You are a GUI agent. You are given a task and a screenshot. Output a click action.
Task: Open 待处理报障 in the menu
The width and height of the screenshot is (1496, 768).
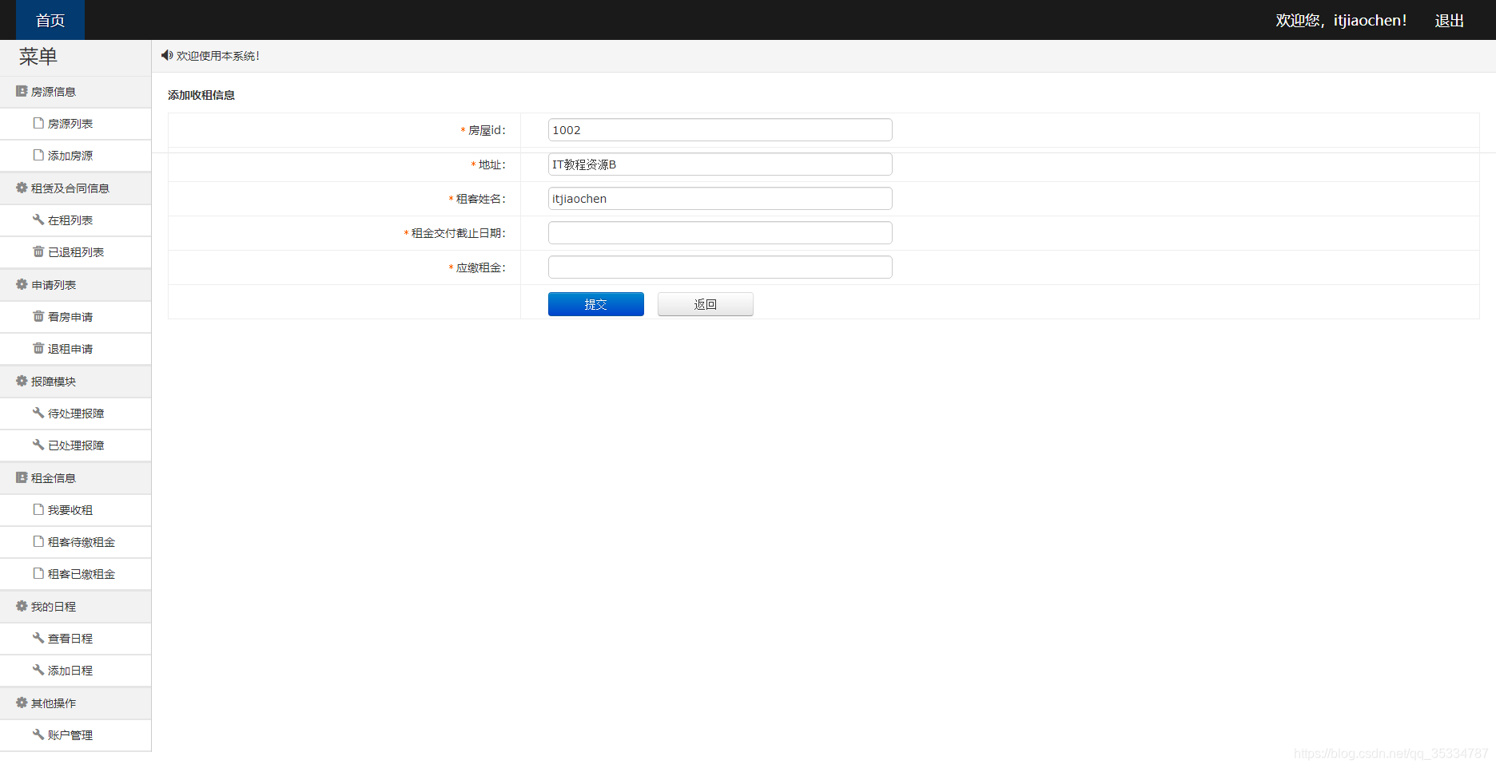(x=75, y=414)
